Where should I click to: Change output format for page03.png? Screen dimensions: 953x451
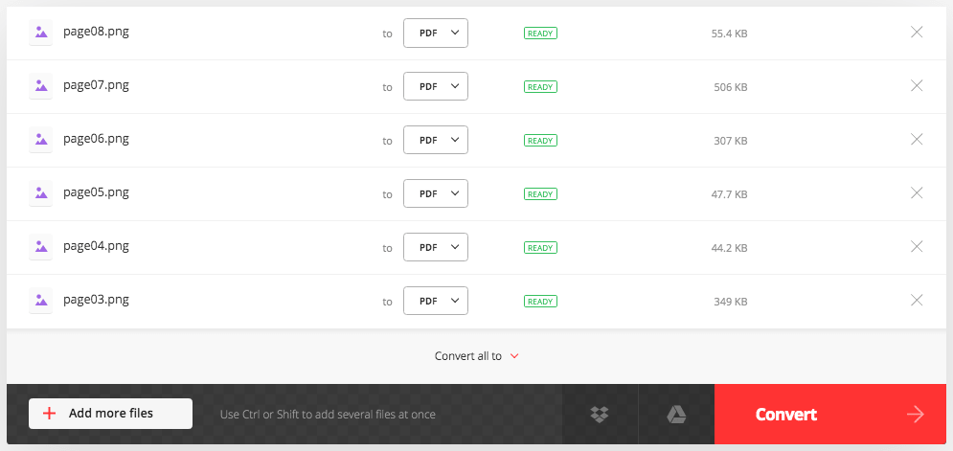[436, 301]
